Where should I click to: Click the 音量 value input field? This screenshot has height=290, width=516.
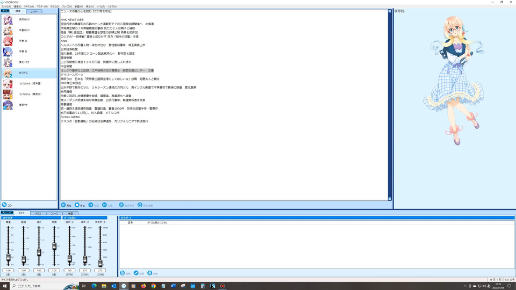[x=8, y=270]
